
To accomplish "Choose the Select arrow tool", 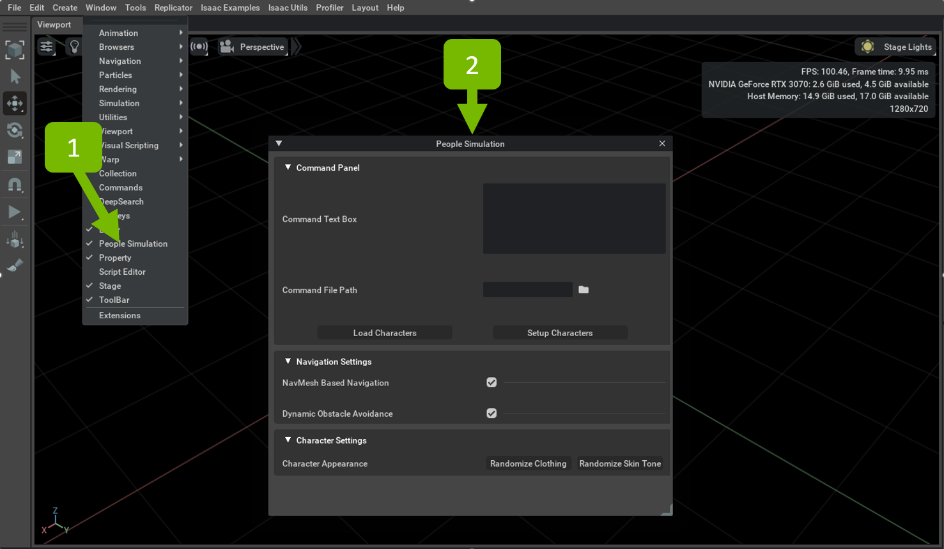I will tap(15, 77).
